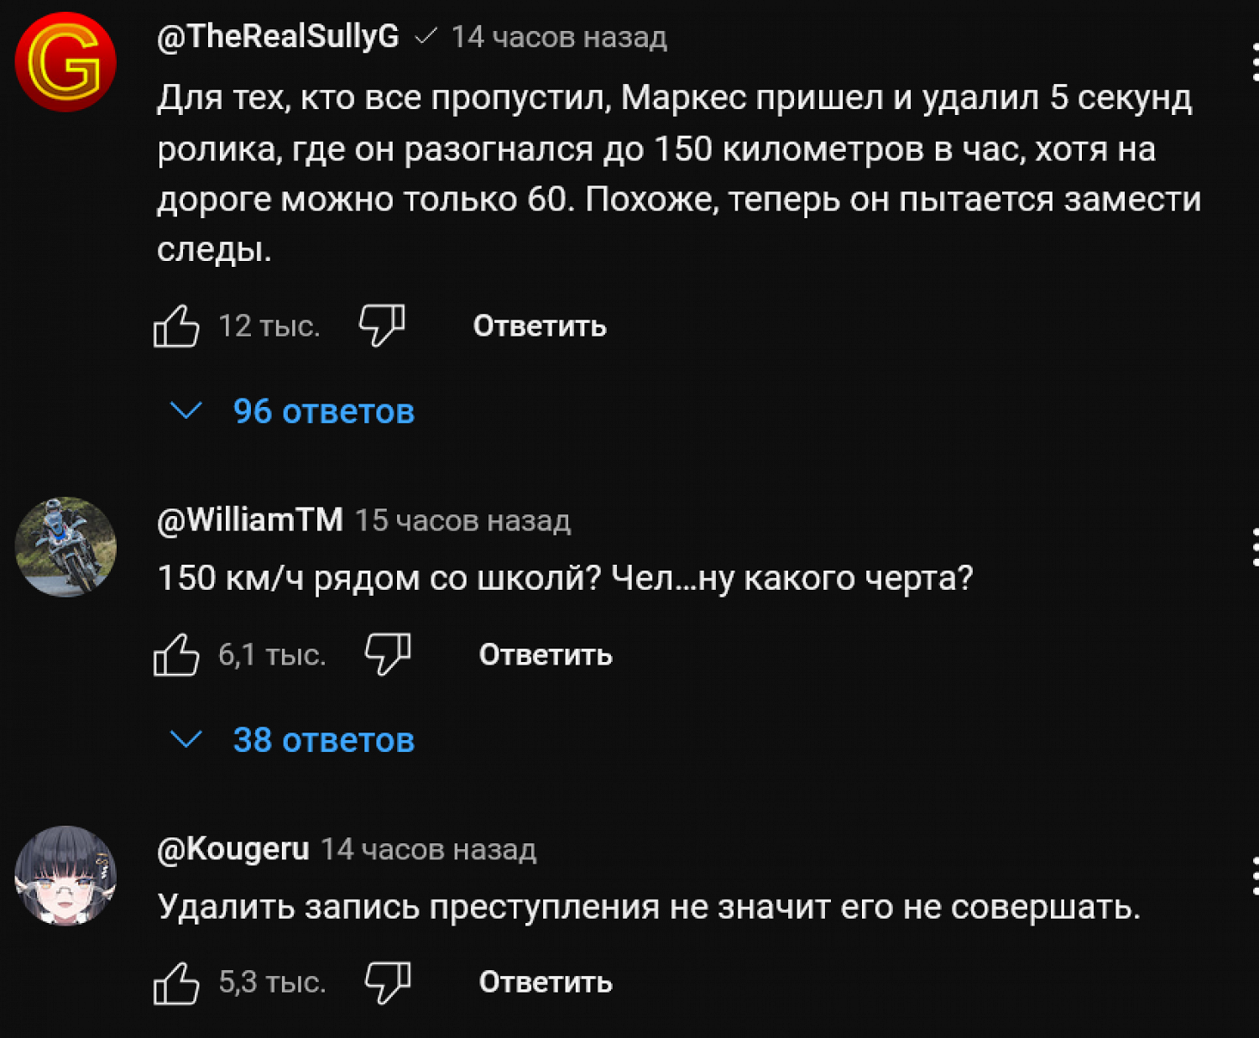This screenshot has width=1259, height=1038.
Task: Like the @Kougeru comment
Action: tap(176, 983)
